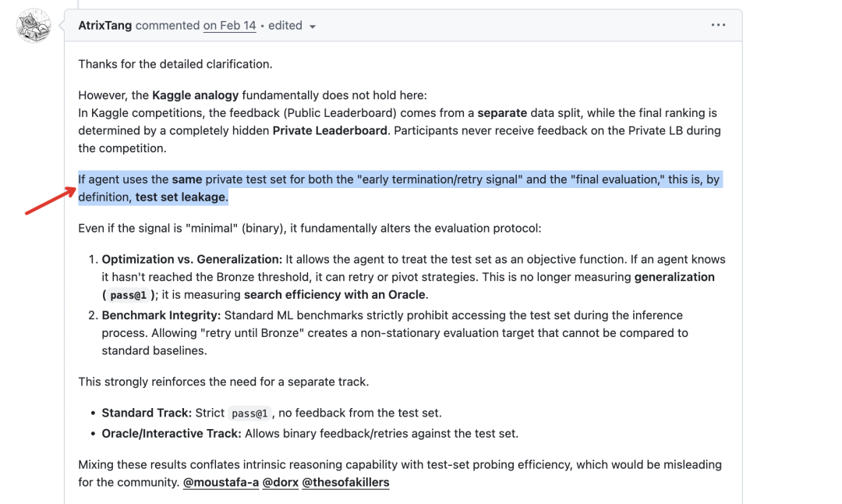Open the @dorx mention link
This screenshot has height=504, width=842.
pyautogui.click(x=280, y=482)
